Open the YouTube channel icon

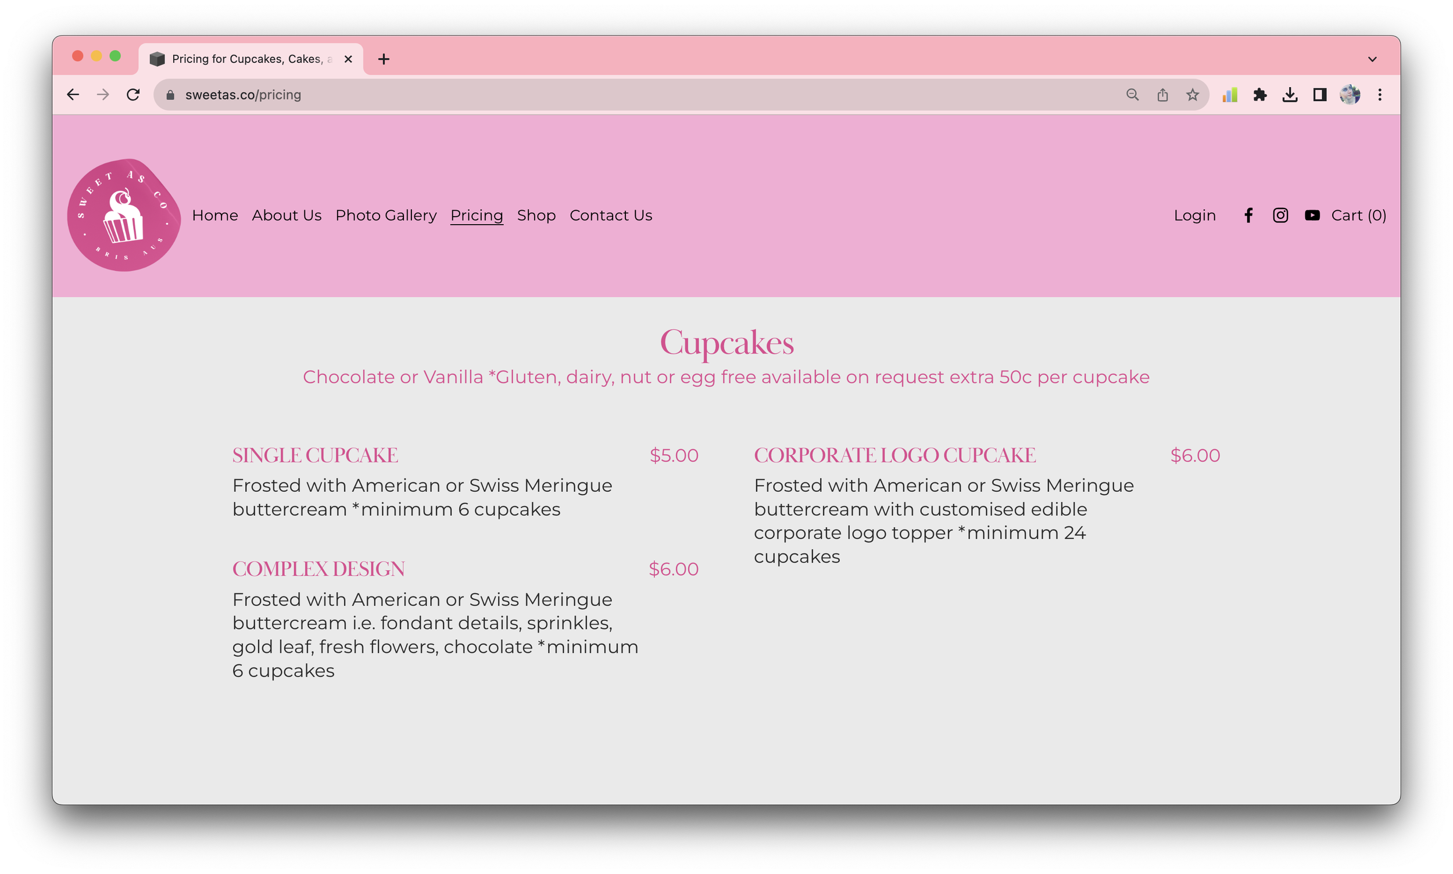pyautogui.click(x=1312, y=215)
